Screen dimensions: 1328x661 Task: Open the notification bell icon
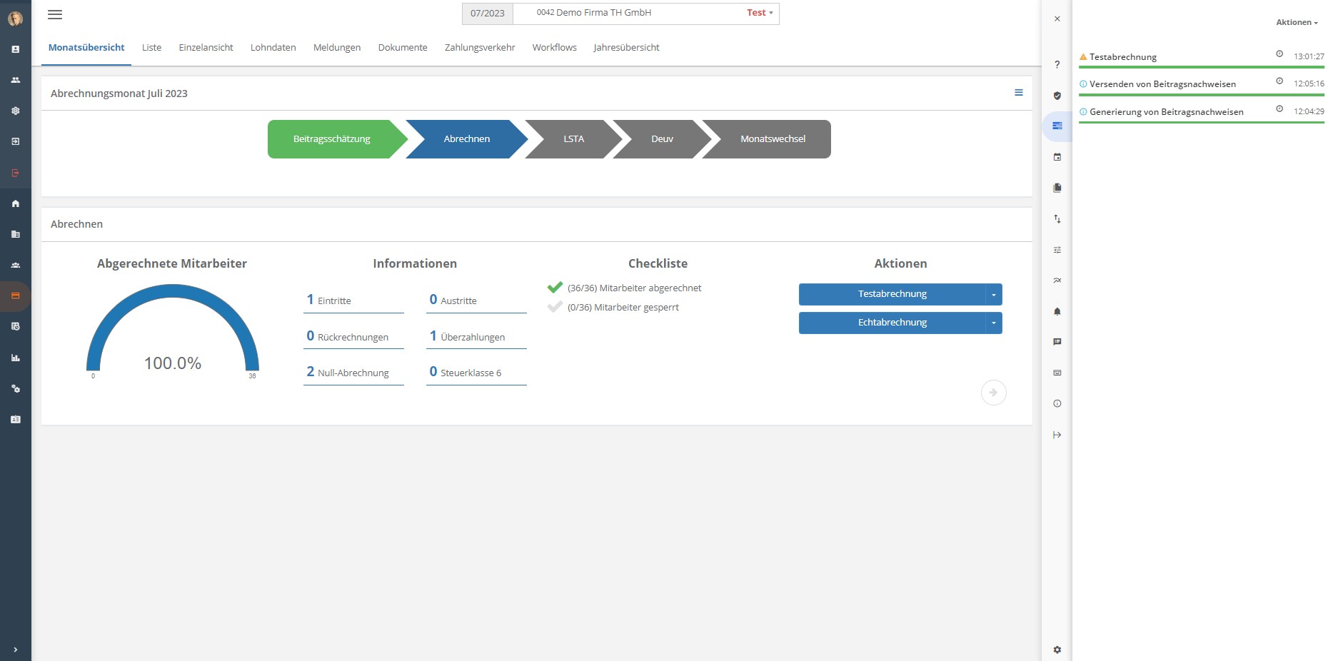pyautogui.click(x=1057, y=311)
